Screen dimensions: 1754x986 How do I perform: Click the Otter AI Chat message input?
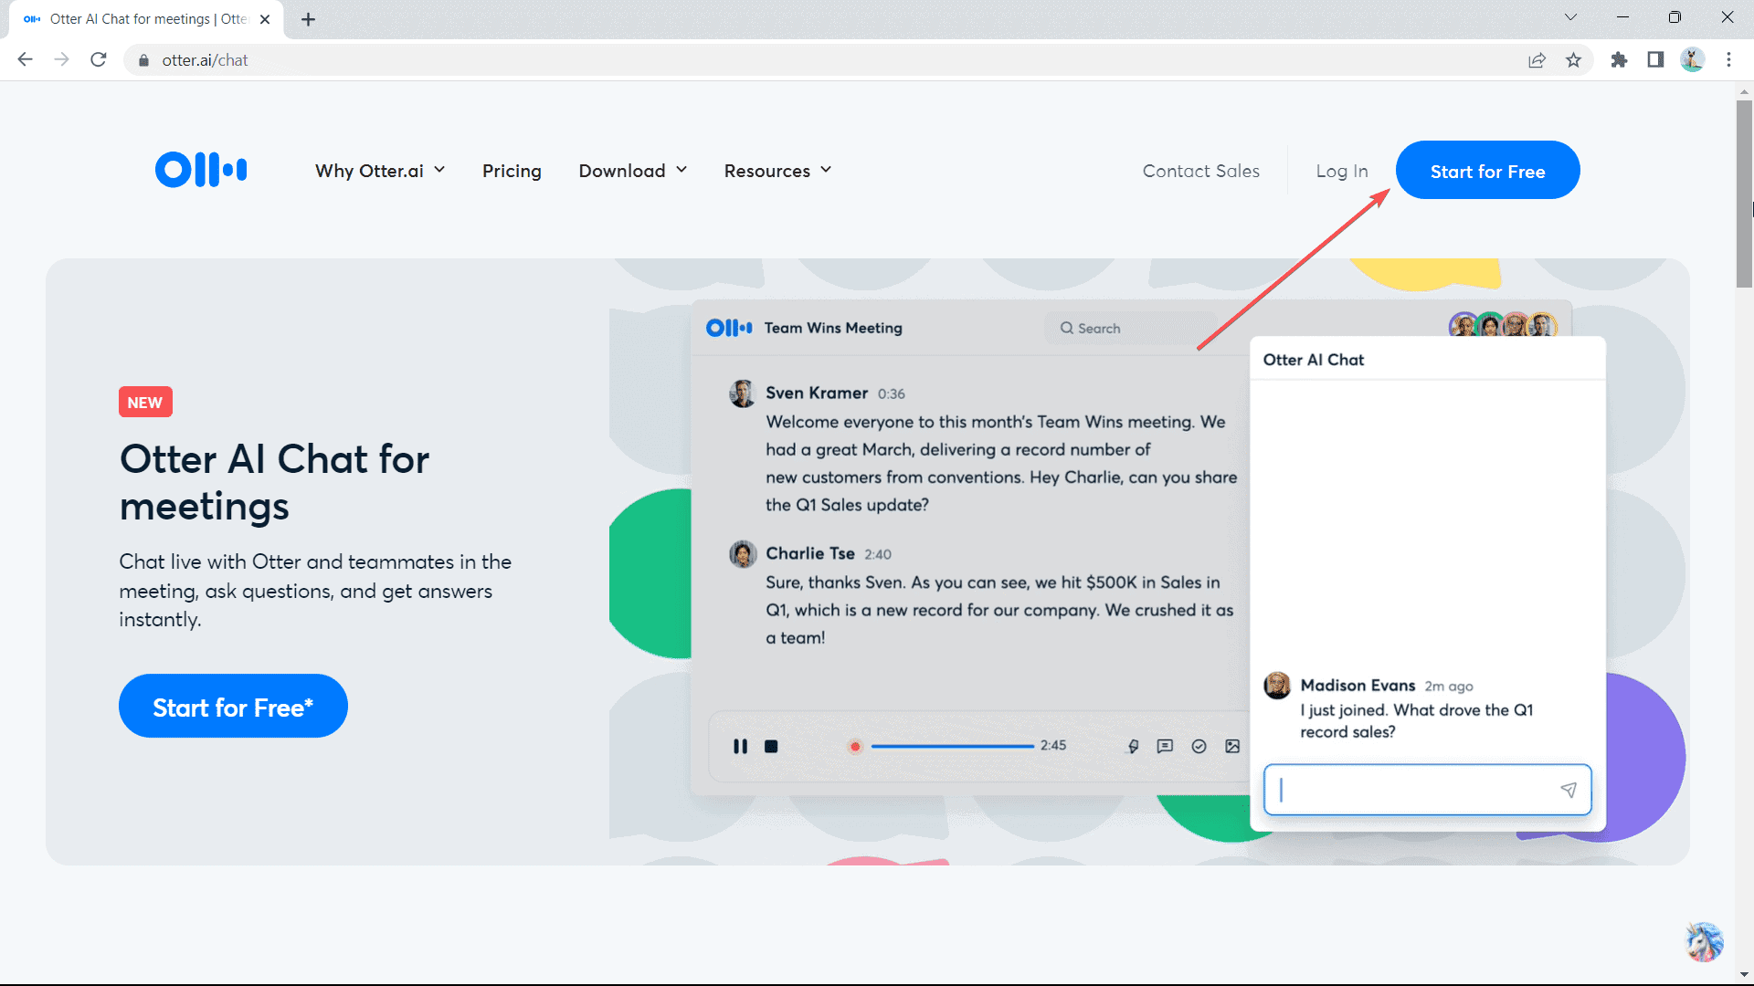[1427, 790]
